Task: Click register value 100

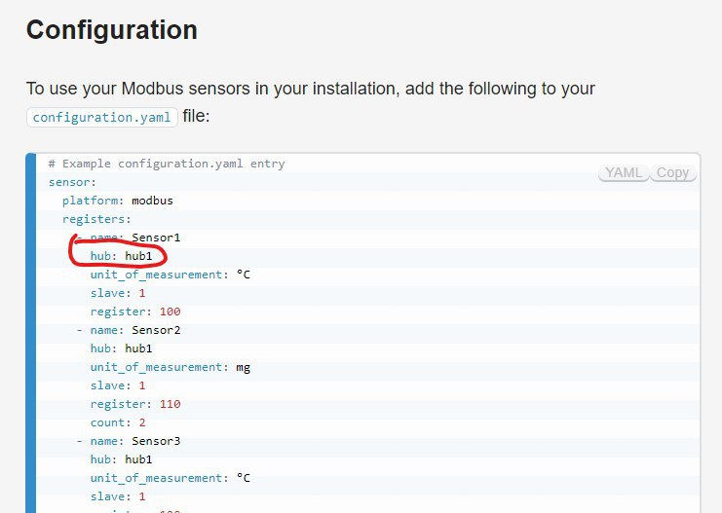Action: coord(170,311)
